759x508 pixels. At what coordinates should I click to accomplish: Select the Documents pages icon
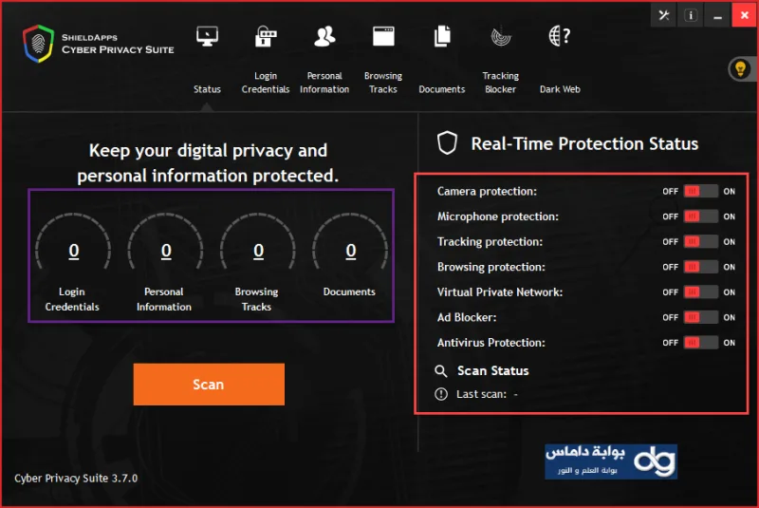[x=442, y=36]
